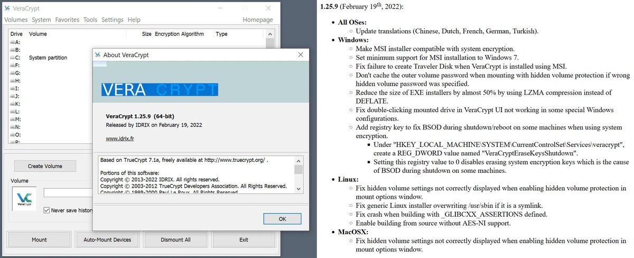Select drive I: icon in list
Image resolution: width=634 pixels, height=258 pixels.
[12, 88]
